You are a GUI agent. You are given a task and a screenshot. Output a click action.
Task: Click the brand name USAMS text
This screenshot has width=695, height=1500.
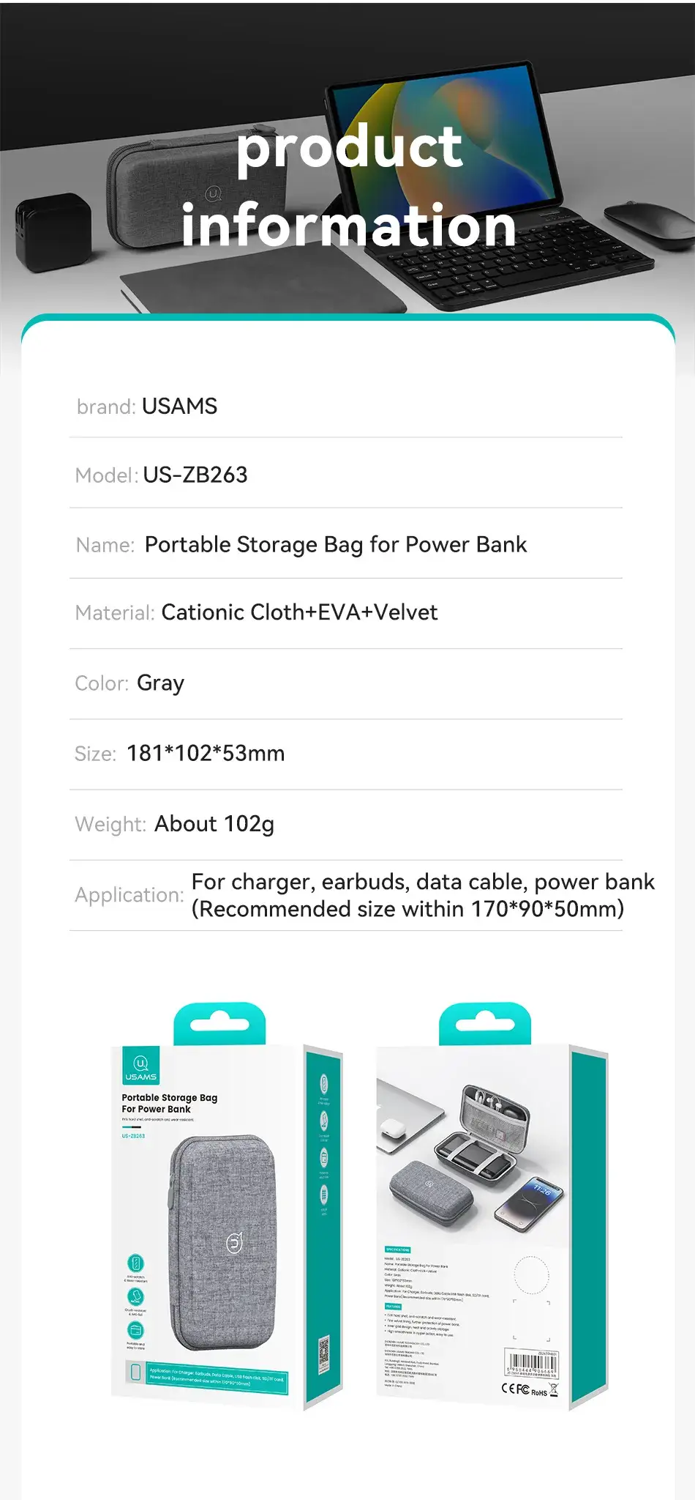[179, 406]
